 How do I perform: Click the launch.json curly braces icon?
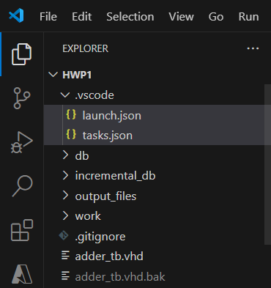click(x=71, y=115)
